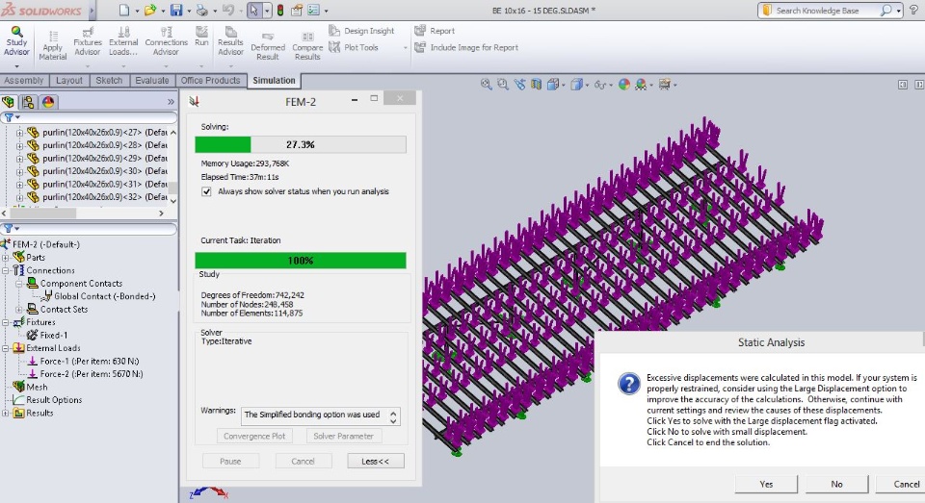Switch to the Assembly tab
Image resolution: width=925 pixels, height=503 pixels.
pyautogui.click(x=23, y=80)
